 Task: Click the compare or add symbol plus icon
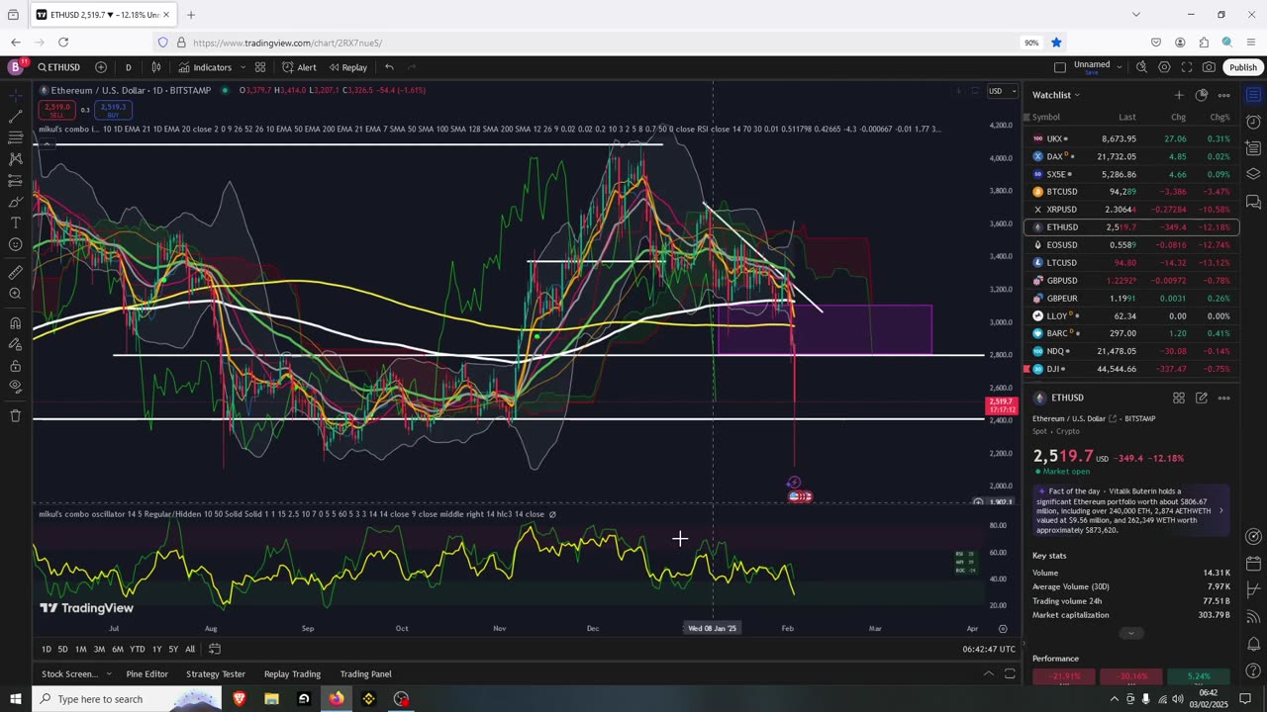click(101, 67)
